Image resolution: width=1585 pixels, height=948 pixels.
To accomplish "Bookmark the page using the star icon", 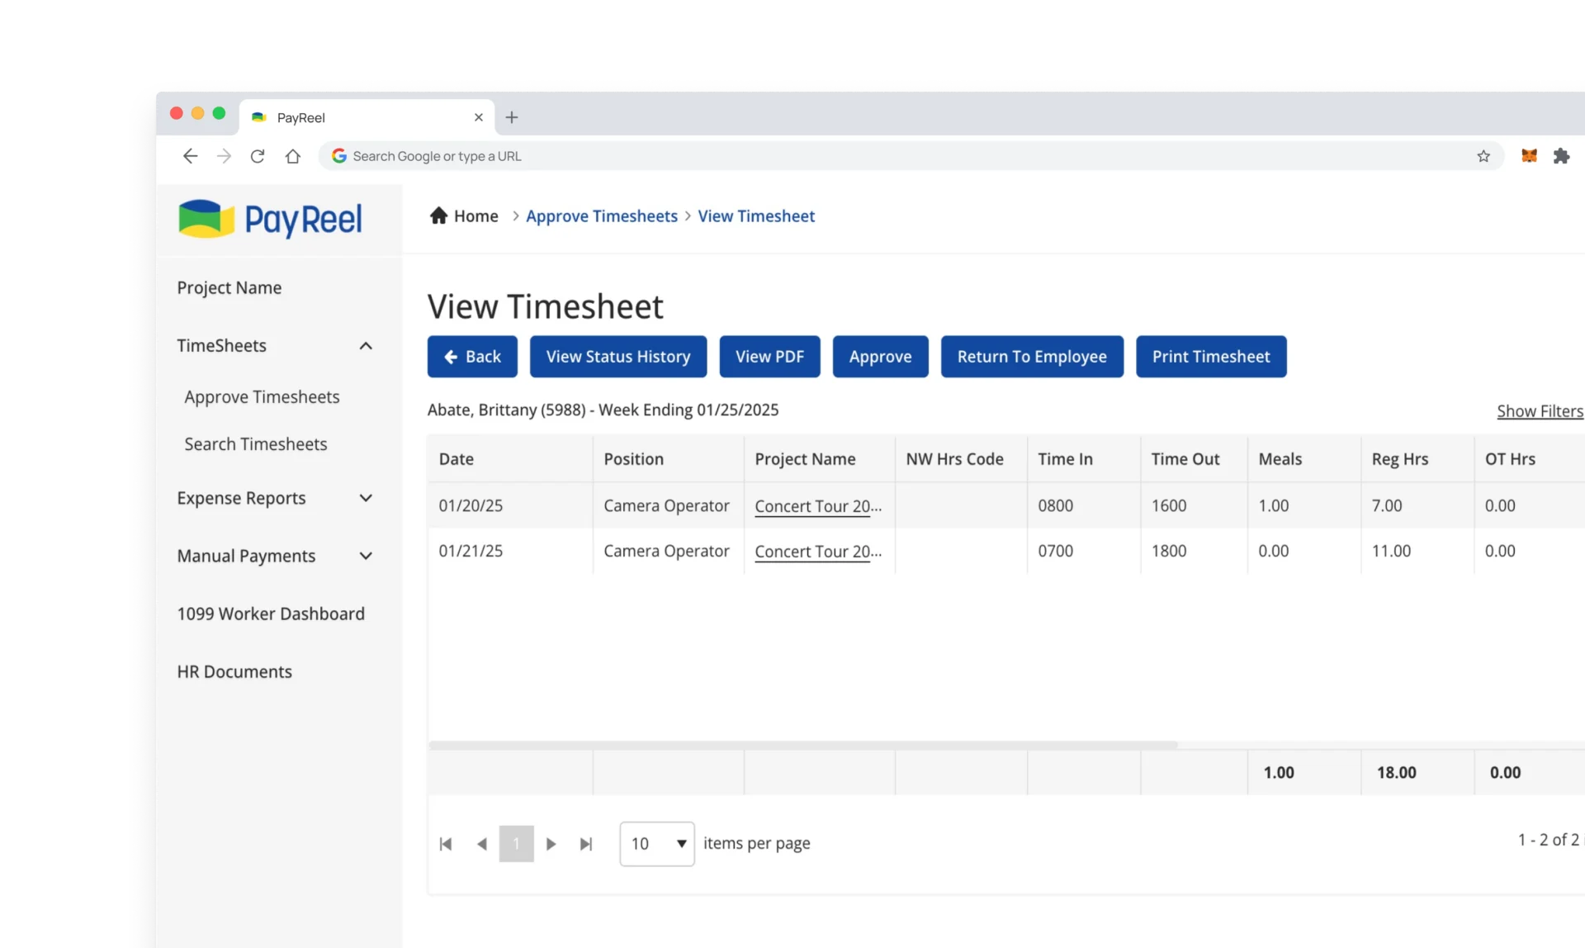I will [1483, 156].
